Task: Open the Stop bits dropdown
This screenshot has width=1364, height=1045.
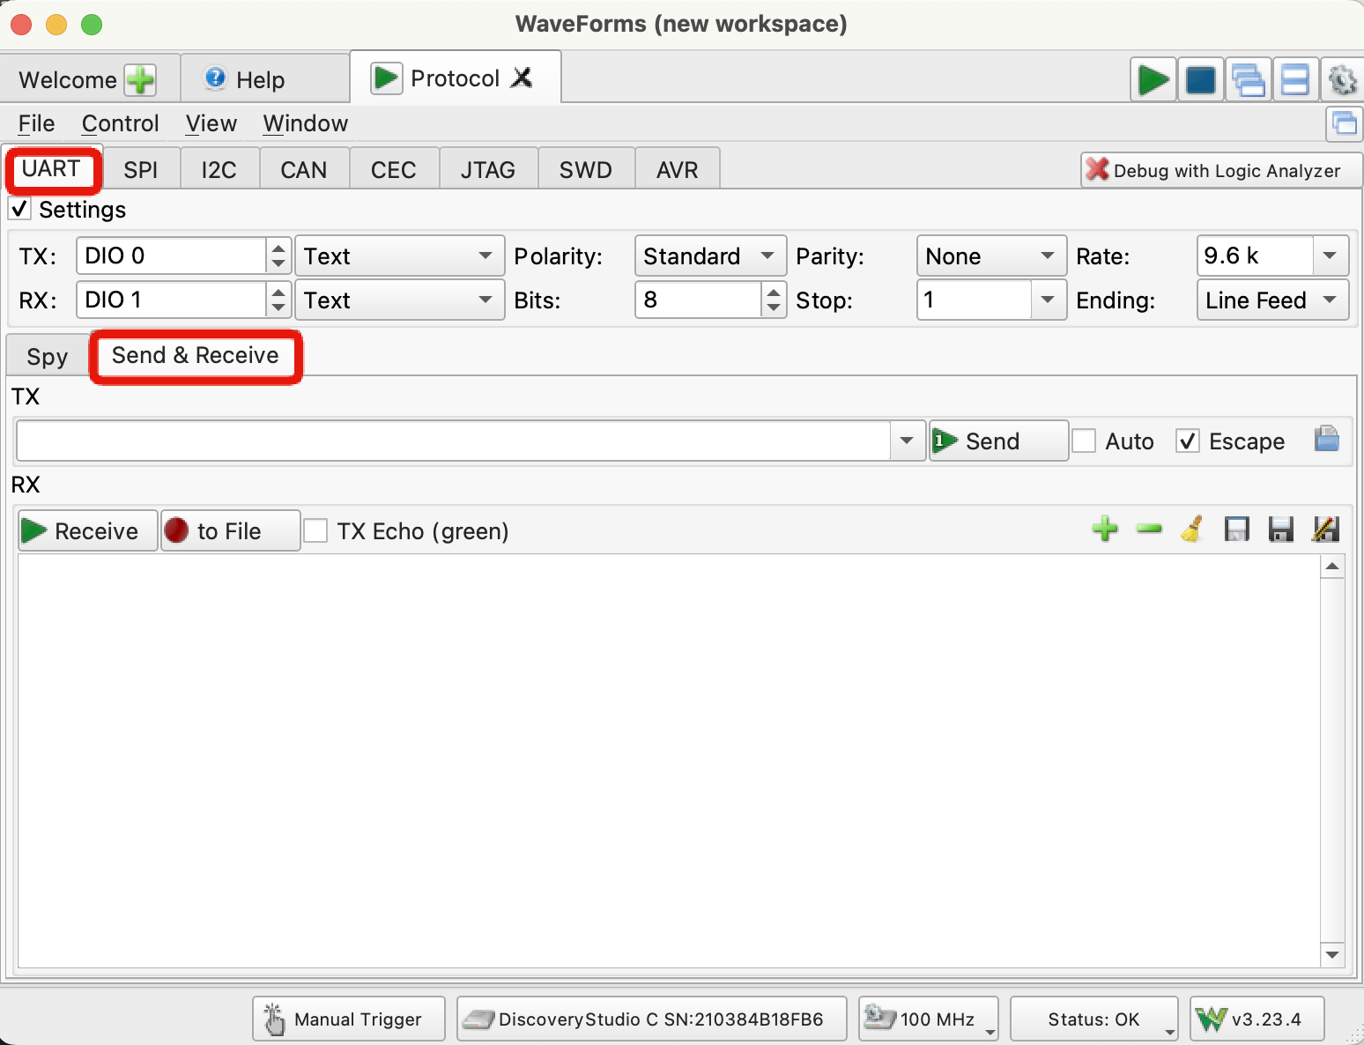Action: point(1048,300)
